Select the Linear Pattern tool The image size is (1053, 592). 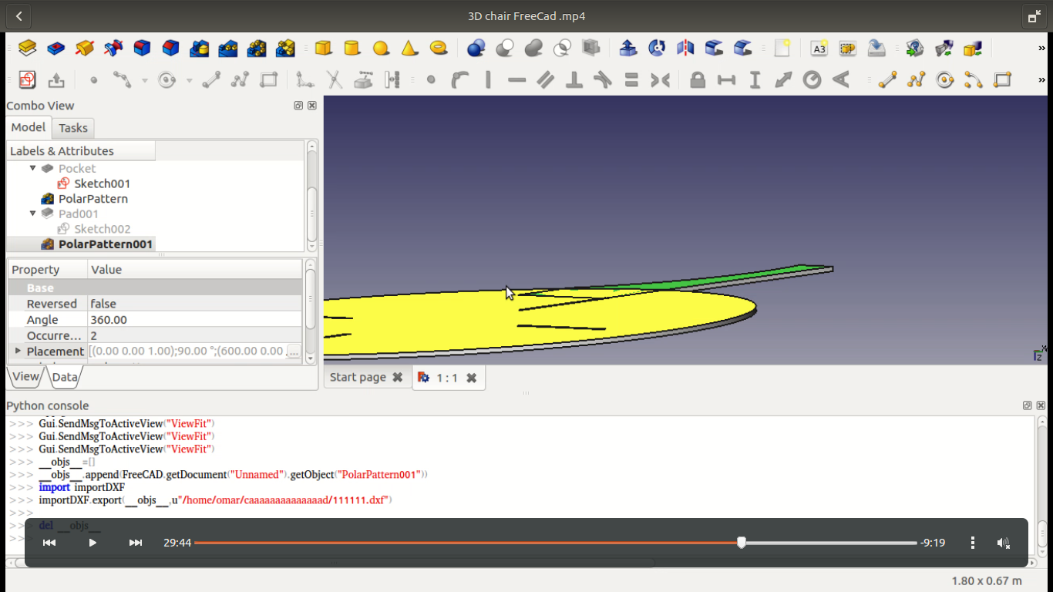click(x=228, y=49)
